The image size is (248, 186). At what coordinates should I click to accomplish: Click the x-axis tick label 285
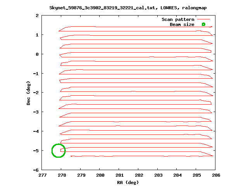click(x=197, y=175)
